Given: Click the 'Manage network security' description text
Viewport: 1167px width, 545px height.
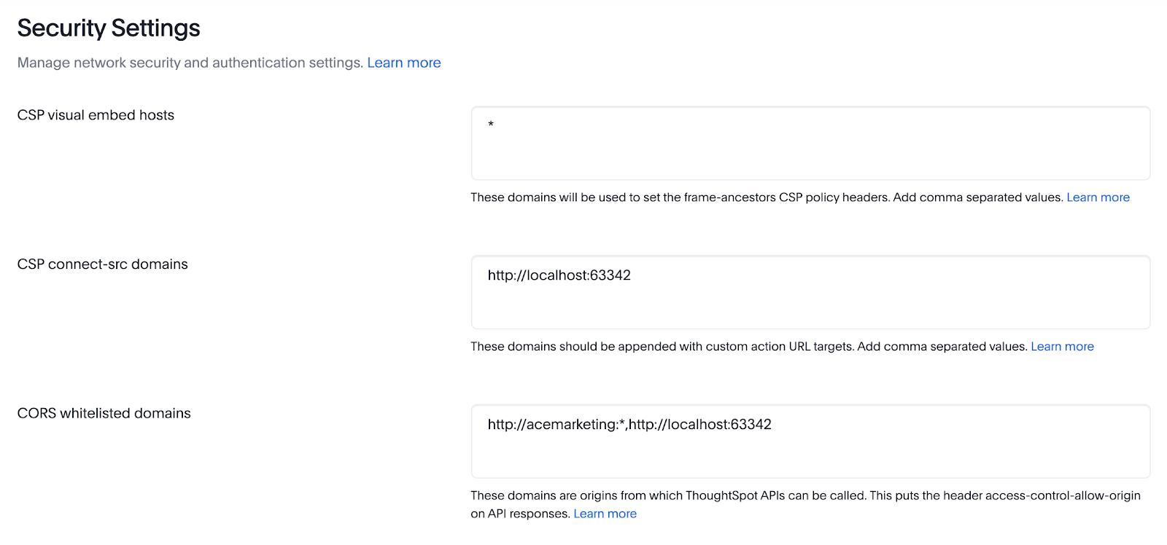Looking at the screenshot, I should (x=190, y=63).
